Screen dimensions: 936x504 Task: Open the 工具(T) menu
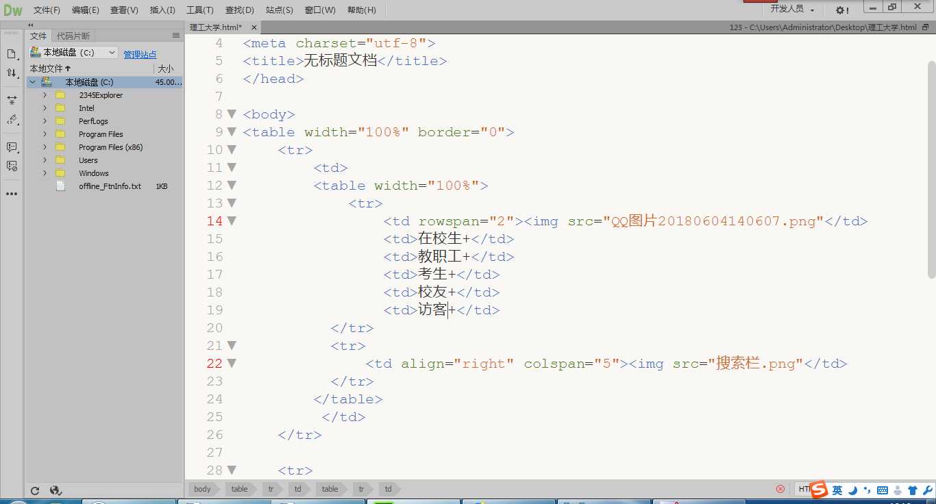pos(199,10)
